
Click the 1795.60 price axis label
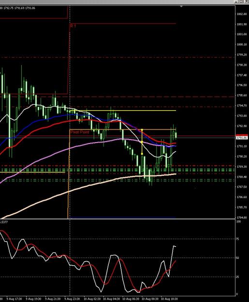242,95
